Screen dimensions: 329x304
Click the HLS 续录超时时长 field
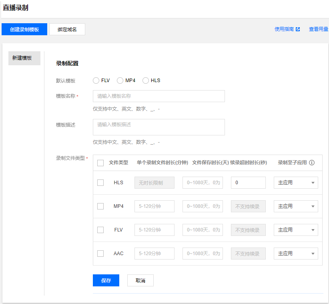coord(248,183)
